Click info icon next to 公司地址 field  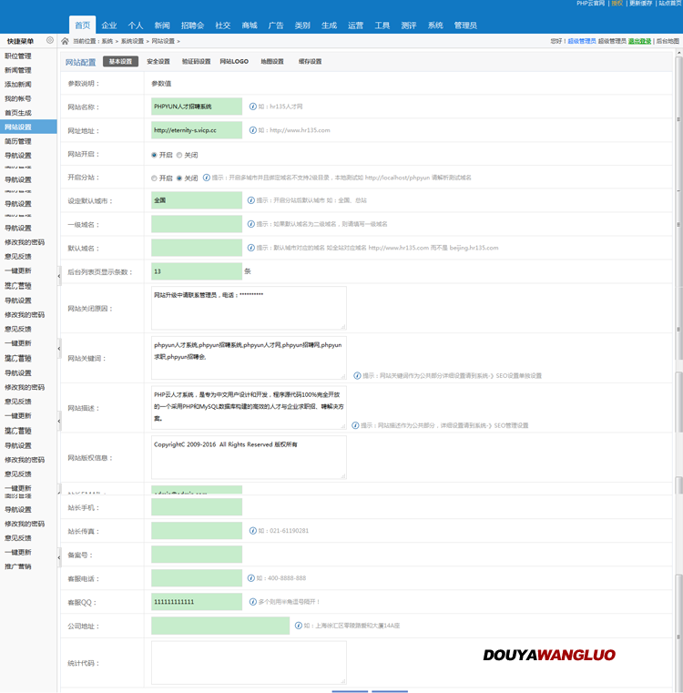(x=299, y=626)
